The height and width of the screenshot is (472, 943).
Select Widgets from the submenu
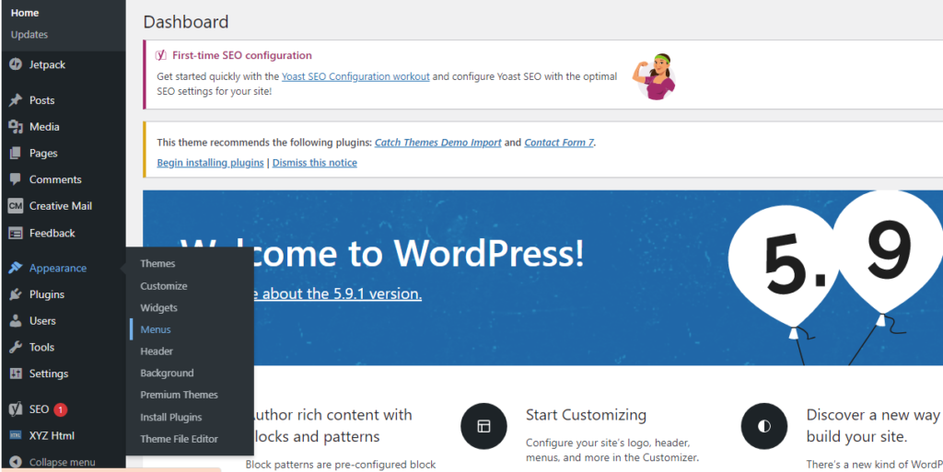[x=158, y=308]
